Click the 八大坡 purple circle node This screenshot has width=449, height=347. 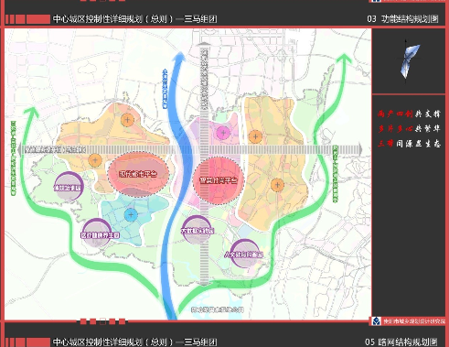[x=245, y=254]
